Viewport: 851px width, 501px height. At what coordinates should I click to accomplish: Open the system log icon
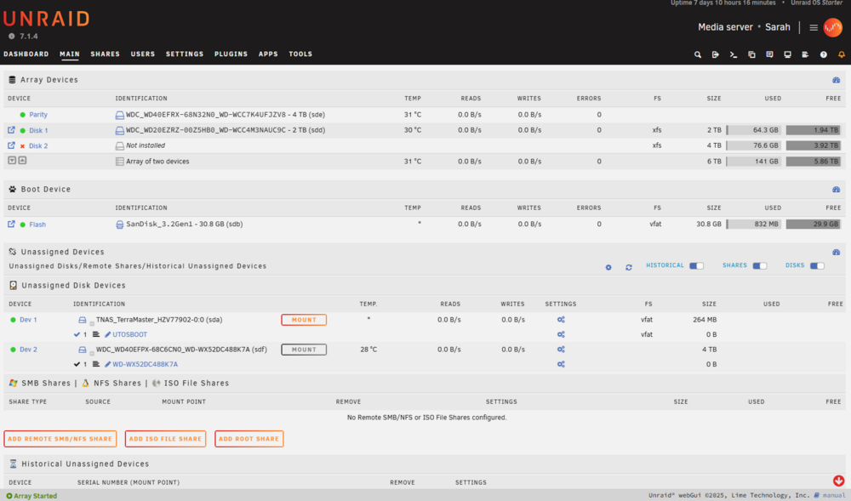pos(805,54)
